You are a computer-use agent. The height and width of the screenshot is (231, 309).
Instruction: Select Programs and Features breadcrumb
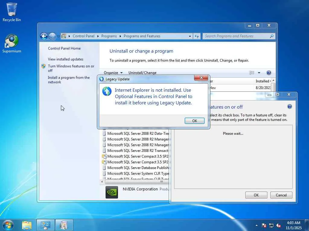(142, 36)
